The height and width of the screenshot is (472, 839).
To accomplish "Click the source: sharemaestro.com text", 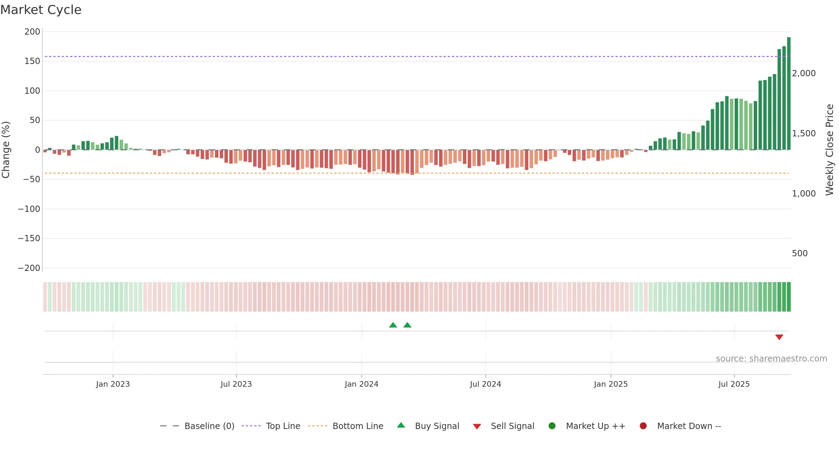I will coord(772,359).
